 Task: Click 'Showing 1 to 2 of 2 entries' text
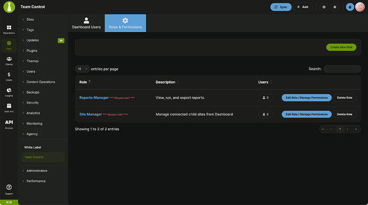pos(97,129)
